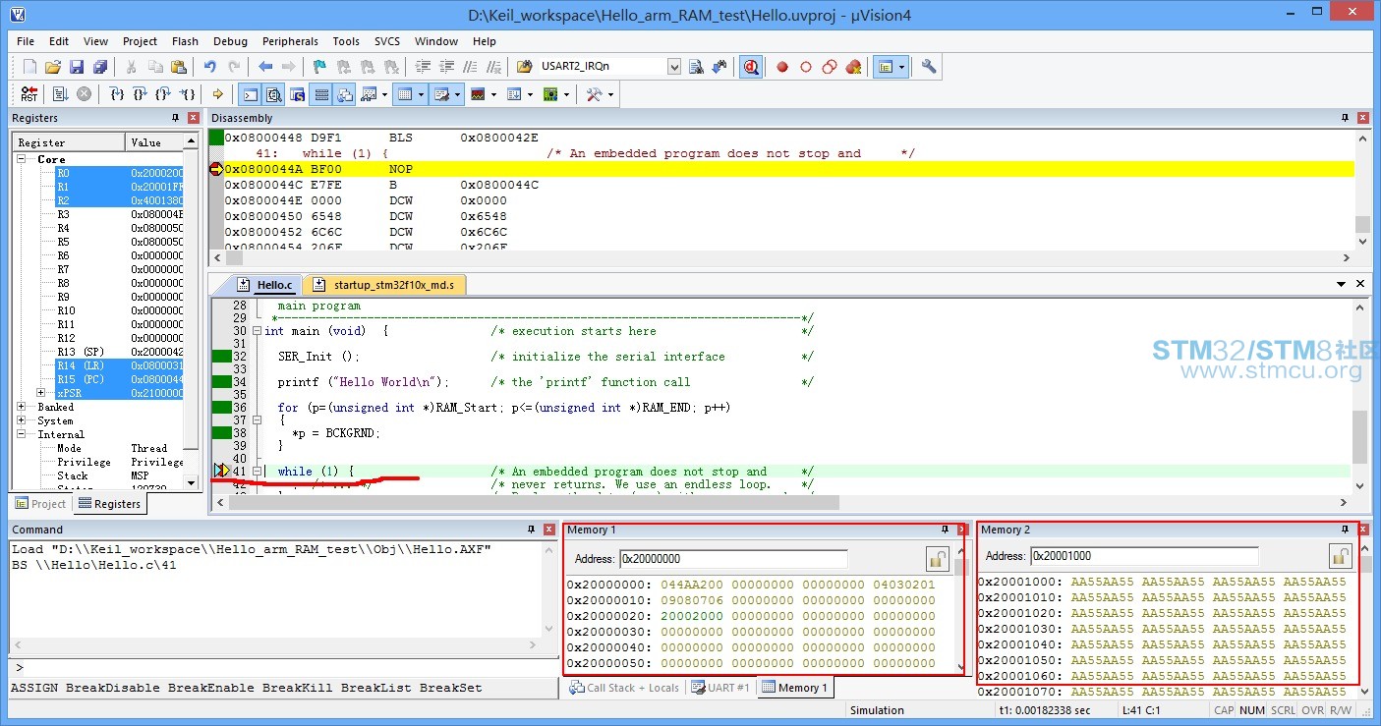Switch to the startup_stm32f10x_md.s tab
1381x726 pixels.
[x=385, y=285]
